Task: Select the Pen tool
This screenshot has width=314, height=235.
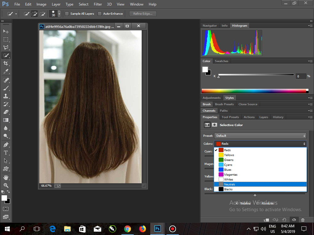Action: [6, 145]
